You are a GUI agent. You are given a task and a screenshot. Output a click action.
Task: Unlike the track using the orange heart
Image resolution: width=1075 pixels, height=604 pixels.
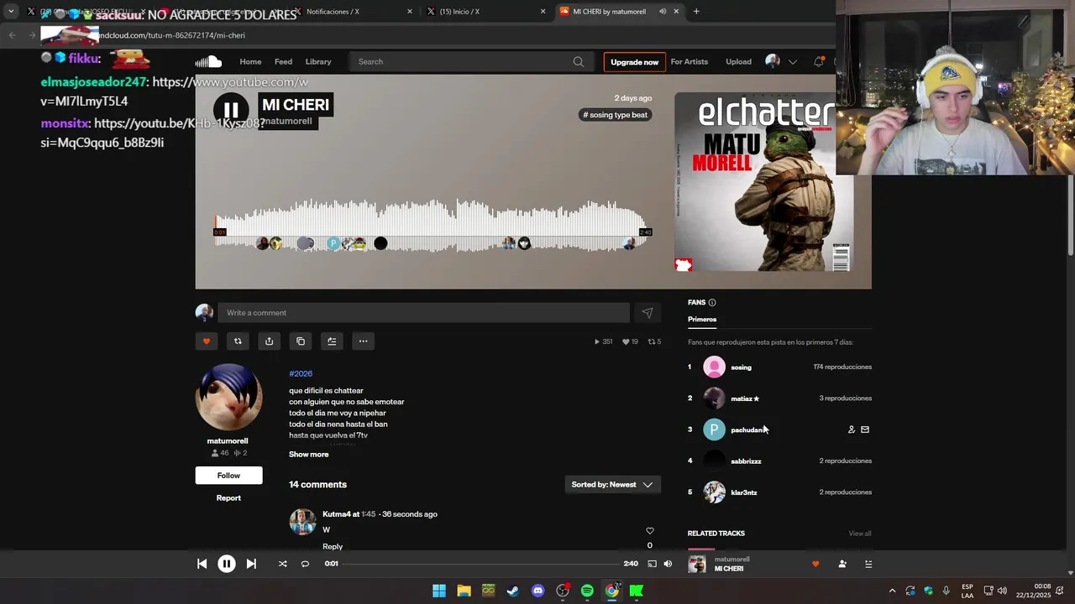(207, 341)
